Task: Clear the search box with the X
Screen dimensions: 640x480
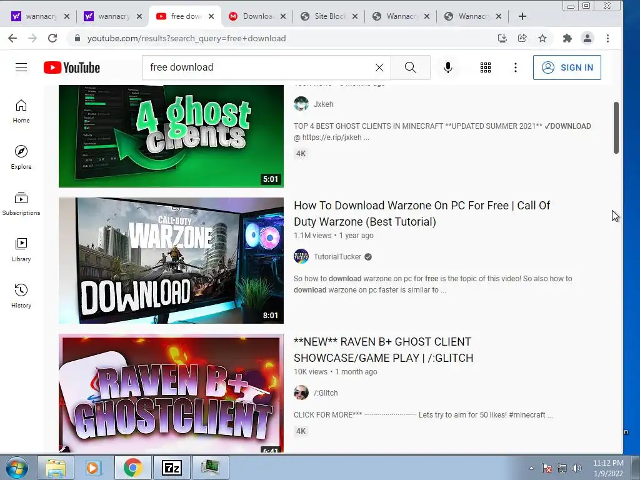Action: point(379,67)
